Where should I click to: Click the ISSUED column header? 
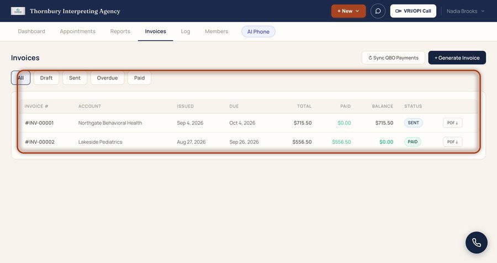185,106
